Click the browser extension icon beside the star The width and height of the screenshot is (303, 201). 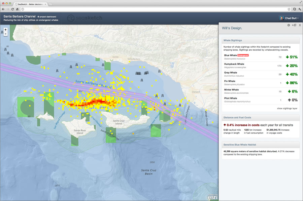(295, 9)
